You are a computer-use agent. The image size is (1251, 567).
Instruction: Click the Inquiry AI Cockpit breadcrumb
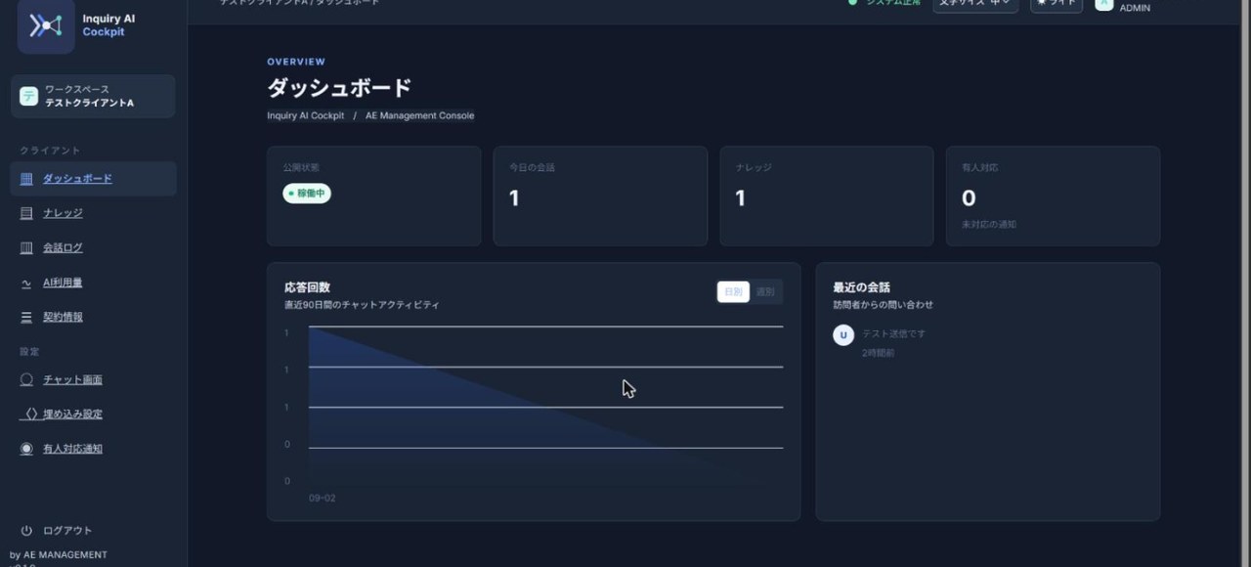[306, 115]
